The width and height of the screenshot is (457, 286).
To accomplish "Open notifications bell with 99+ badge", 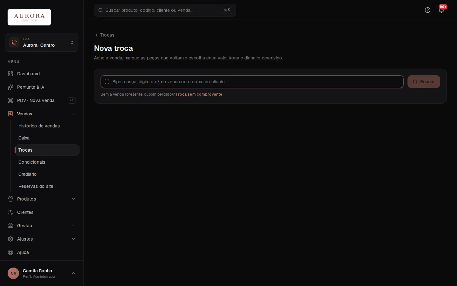I will pos(441,10).
